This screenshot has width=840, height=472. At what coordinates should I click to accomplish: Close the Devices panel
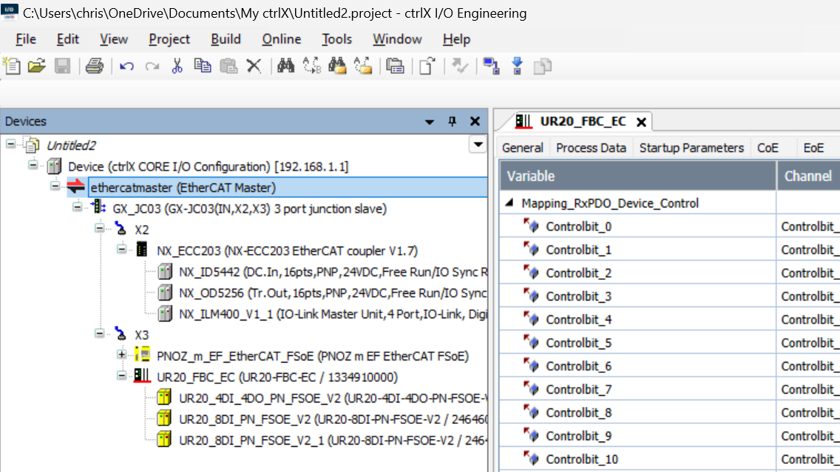click(475, 121)
